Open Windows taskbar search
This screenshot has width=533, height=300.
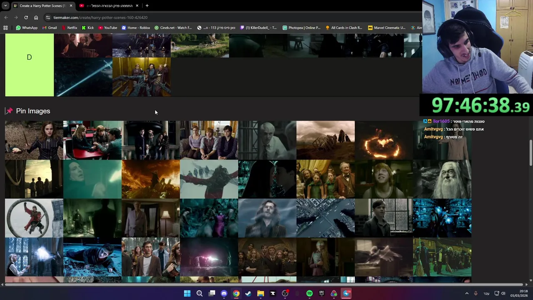tap(199, 293)
